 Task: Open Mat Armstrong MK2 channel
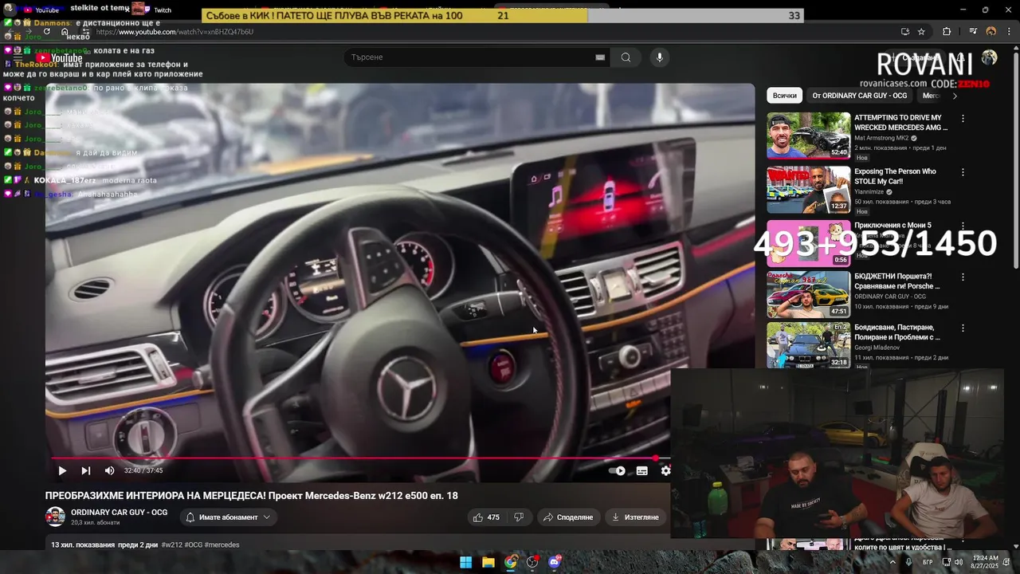pos(881,138)
